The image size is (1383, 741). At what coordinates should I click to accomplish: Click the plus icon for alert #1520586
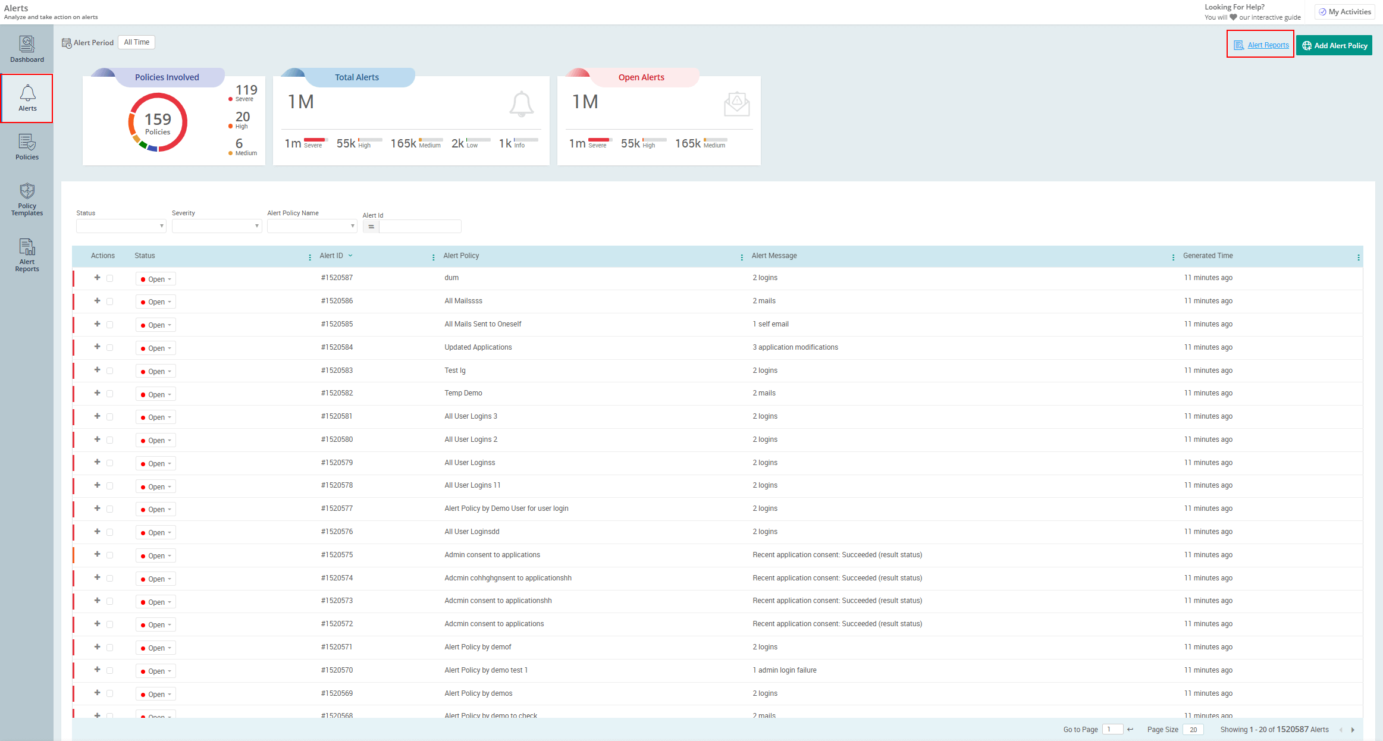(x=97, y=301)
